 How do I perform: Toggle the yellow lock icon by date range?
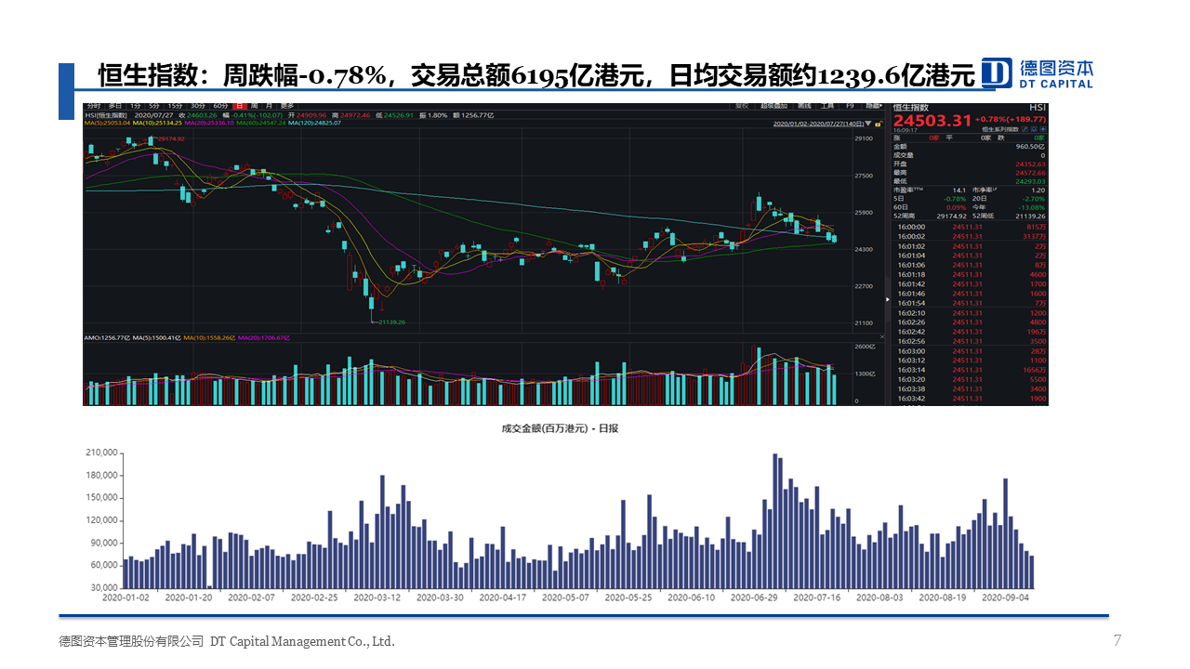click(x=878, y=123)
